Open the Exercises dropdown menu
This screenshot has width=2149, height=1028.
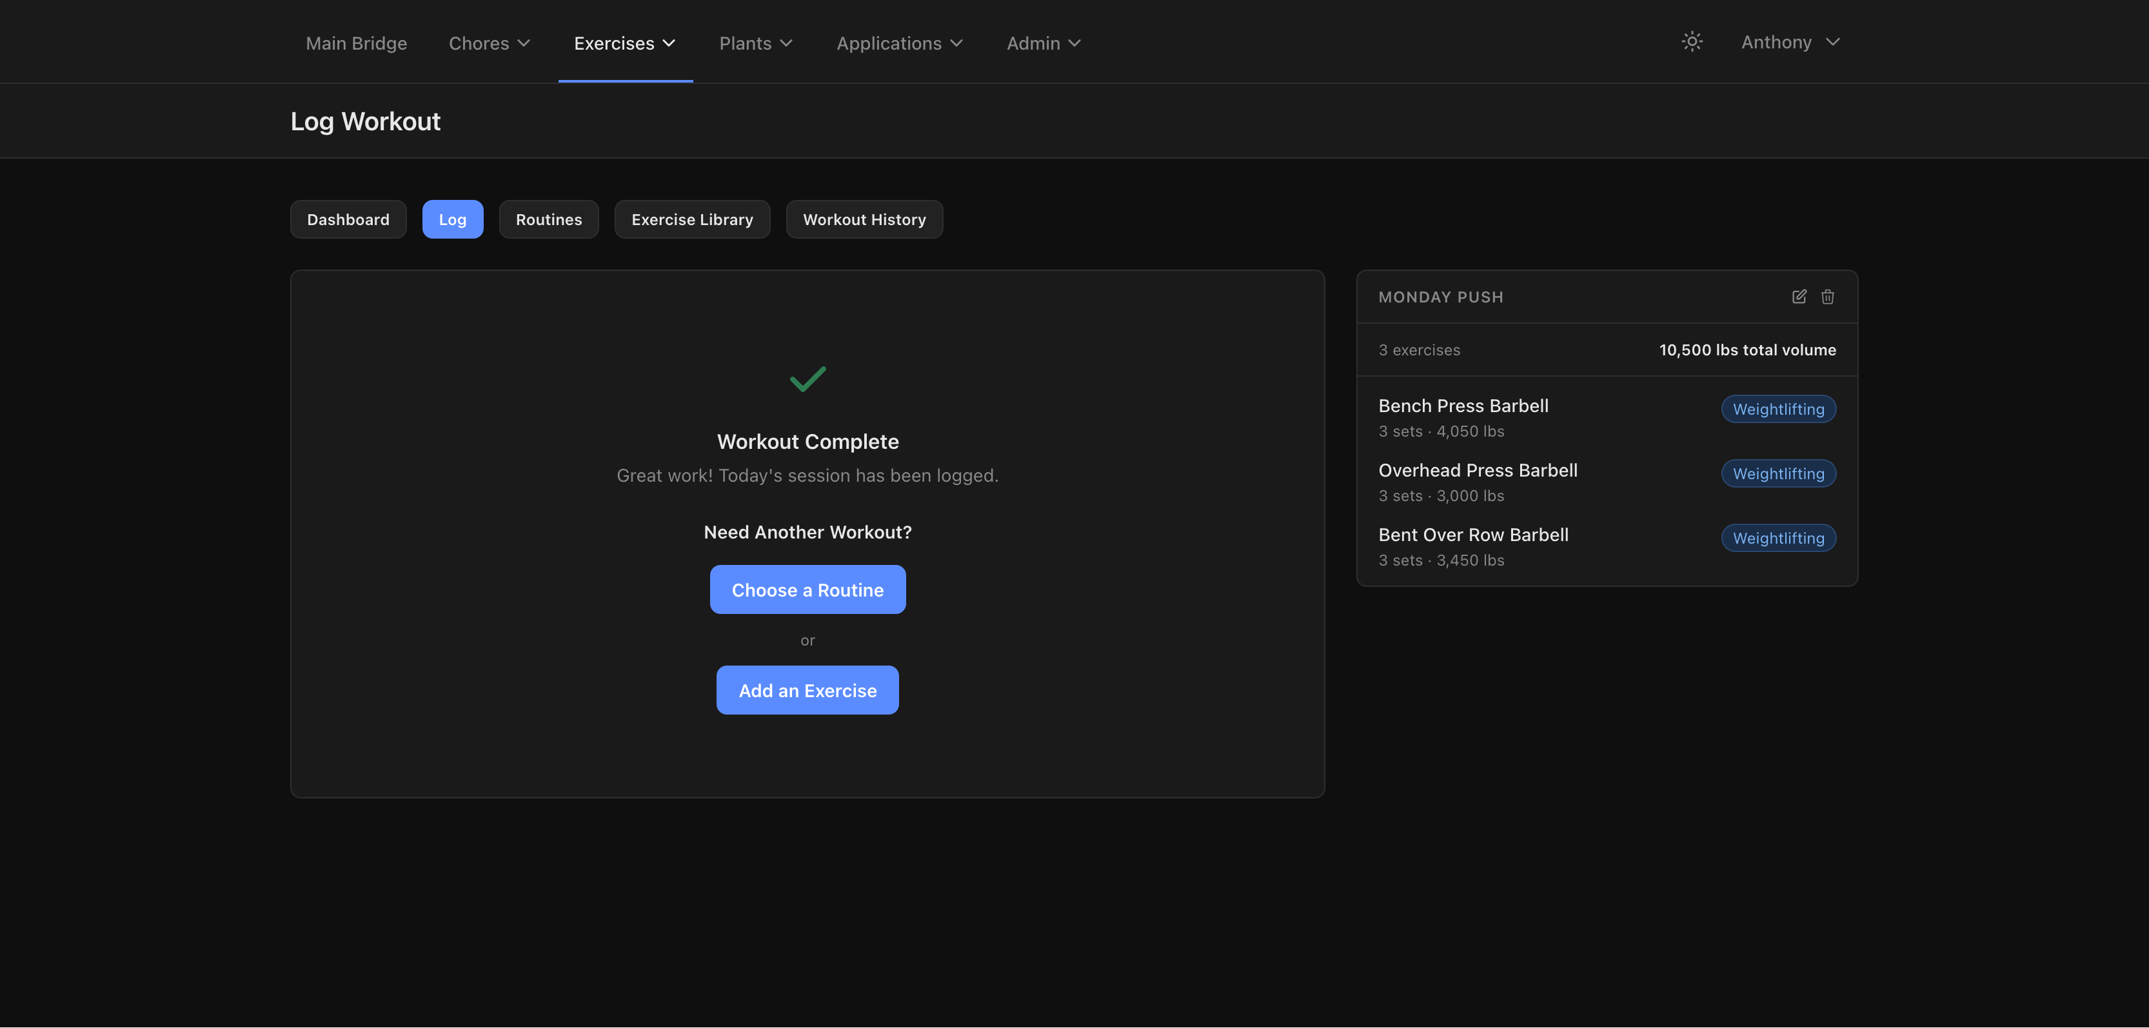pos(624,43)
